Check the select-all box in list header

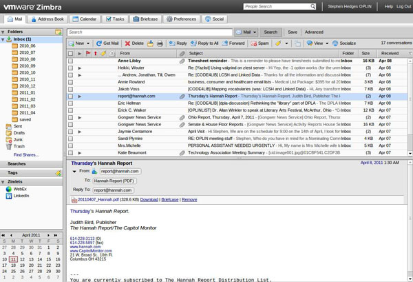click(x=70, y=53)
